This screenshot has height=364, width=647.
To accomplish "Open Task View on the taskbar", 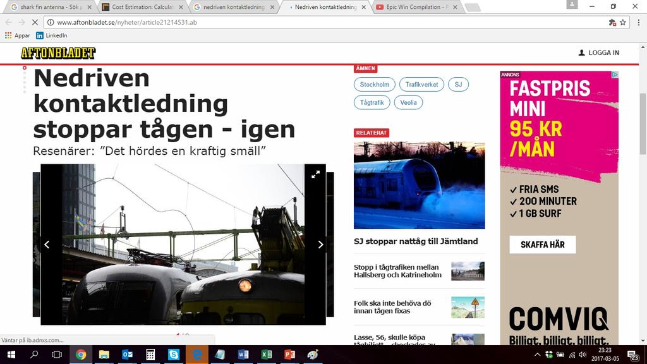I will (57, 355).
